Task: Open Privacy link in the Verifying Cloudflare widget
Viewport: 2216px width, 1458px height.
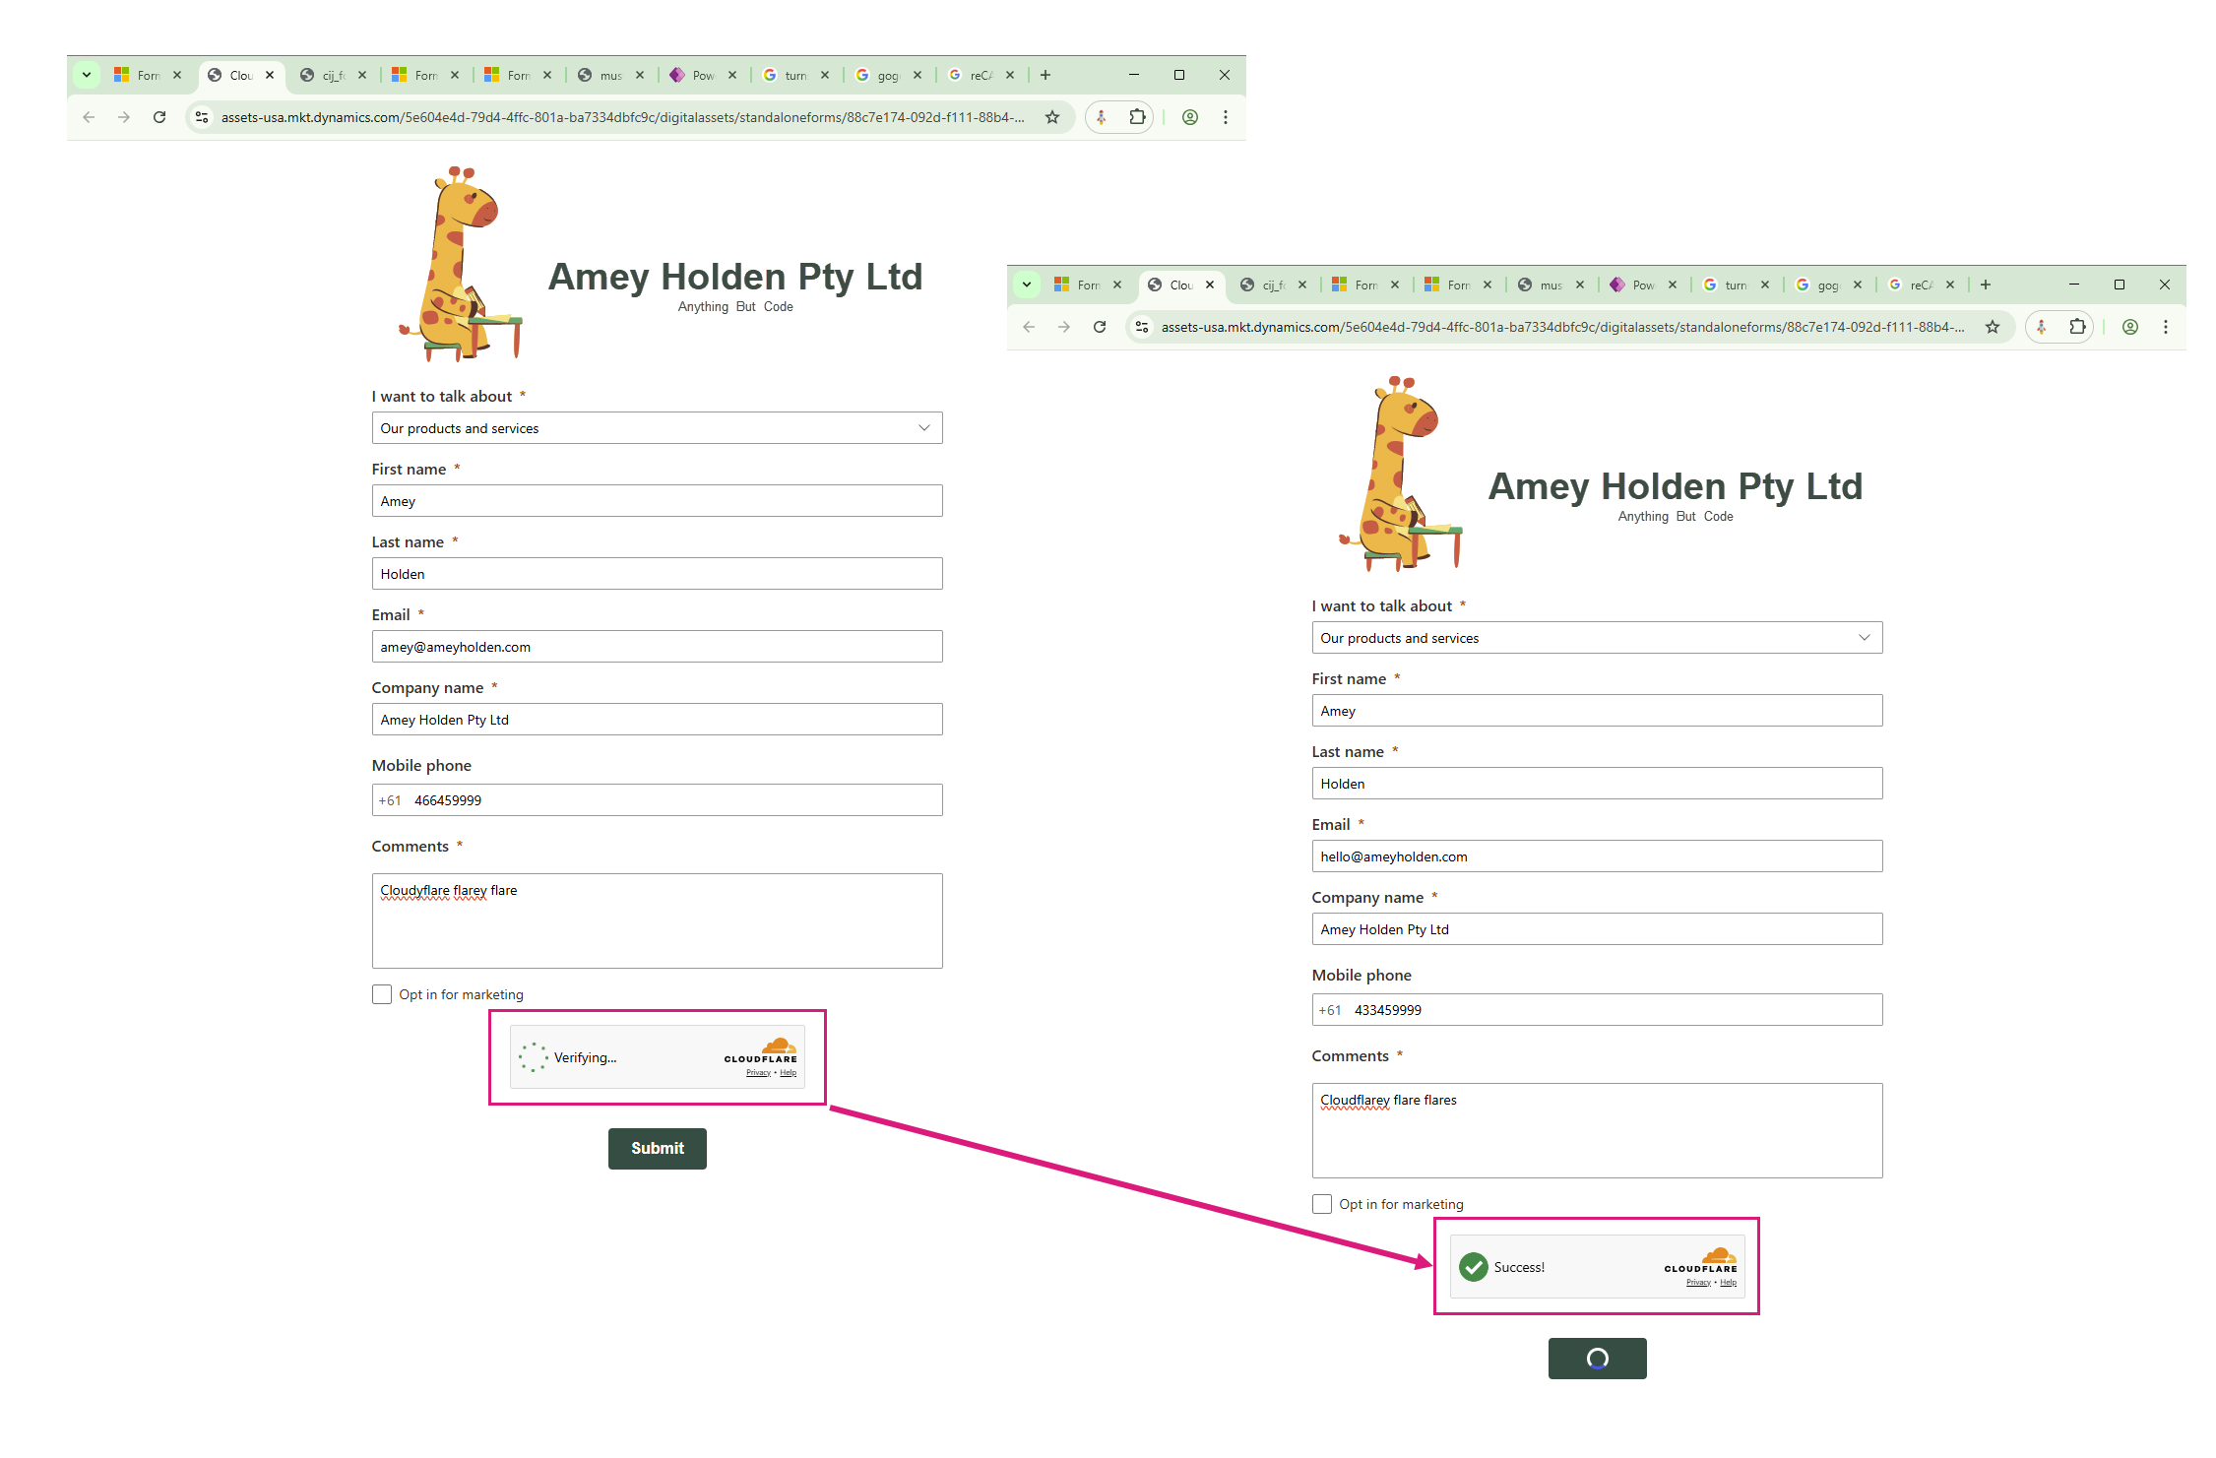Action: [x=758, y=1073]
